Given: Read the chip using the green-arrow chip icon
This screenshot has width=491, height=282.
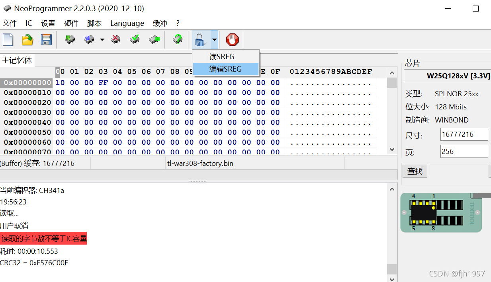Looking at the screenshot, I should click(70, 39).
